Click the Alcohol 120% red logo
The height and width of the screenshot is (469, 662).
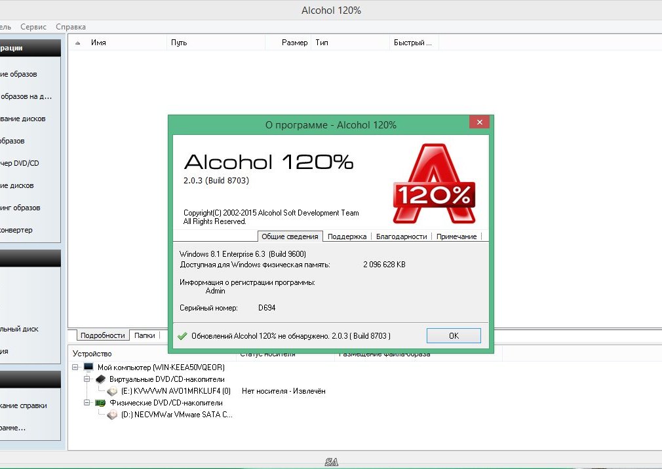click(434, 184)
